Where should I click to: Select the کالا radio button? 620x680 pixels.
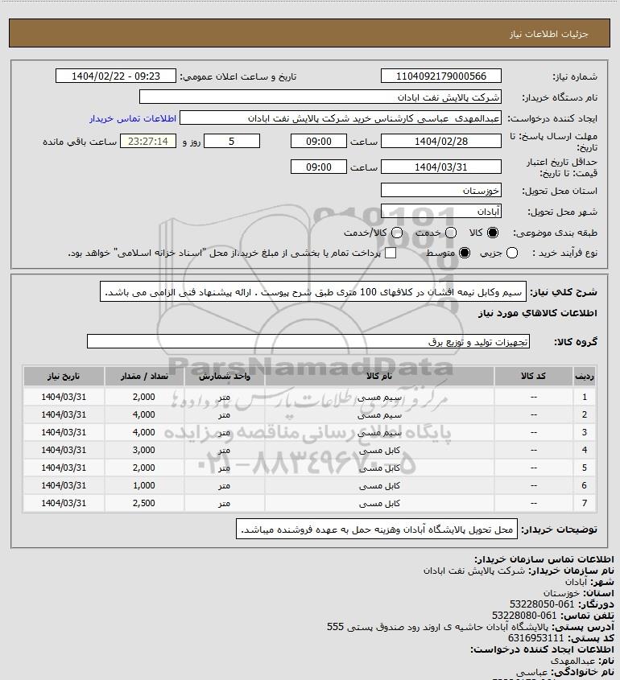(x=493, y=233)
